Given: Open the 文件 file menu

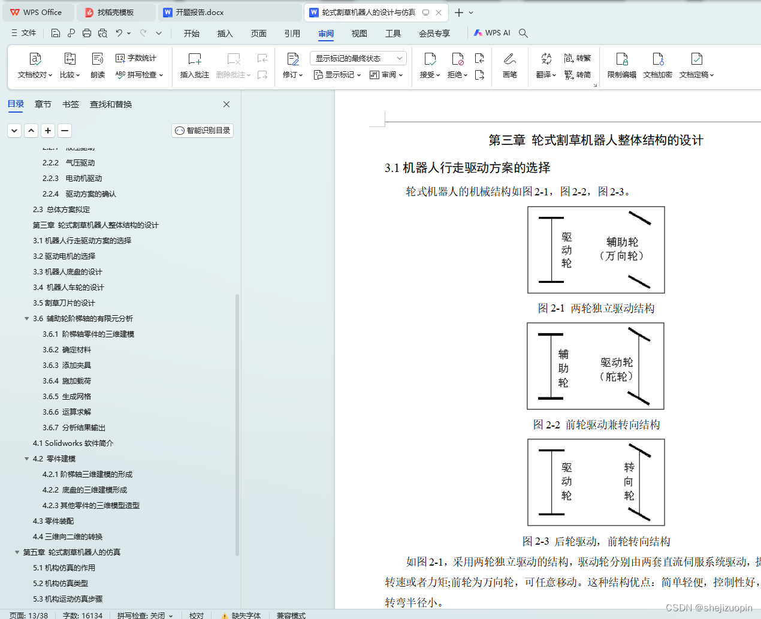Looking at the screenshot, I should 24,33.
